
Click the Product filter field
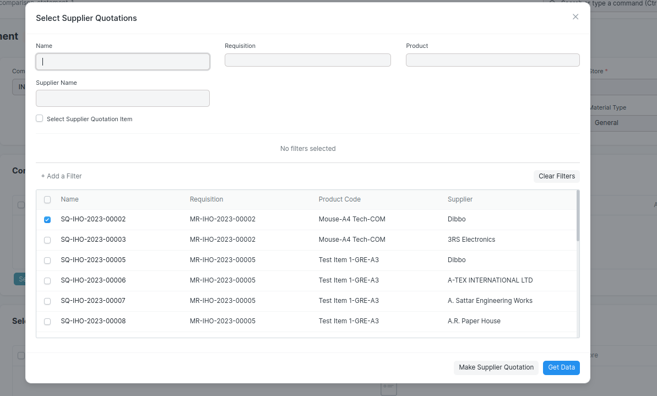(x=493, y=60)
